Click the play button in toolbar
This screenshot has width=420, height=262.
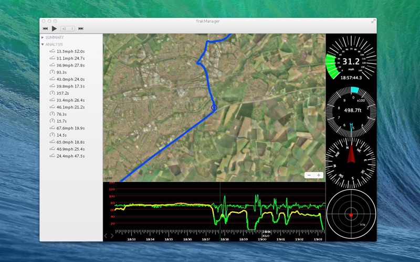pos(54,28)
